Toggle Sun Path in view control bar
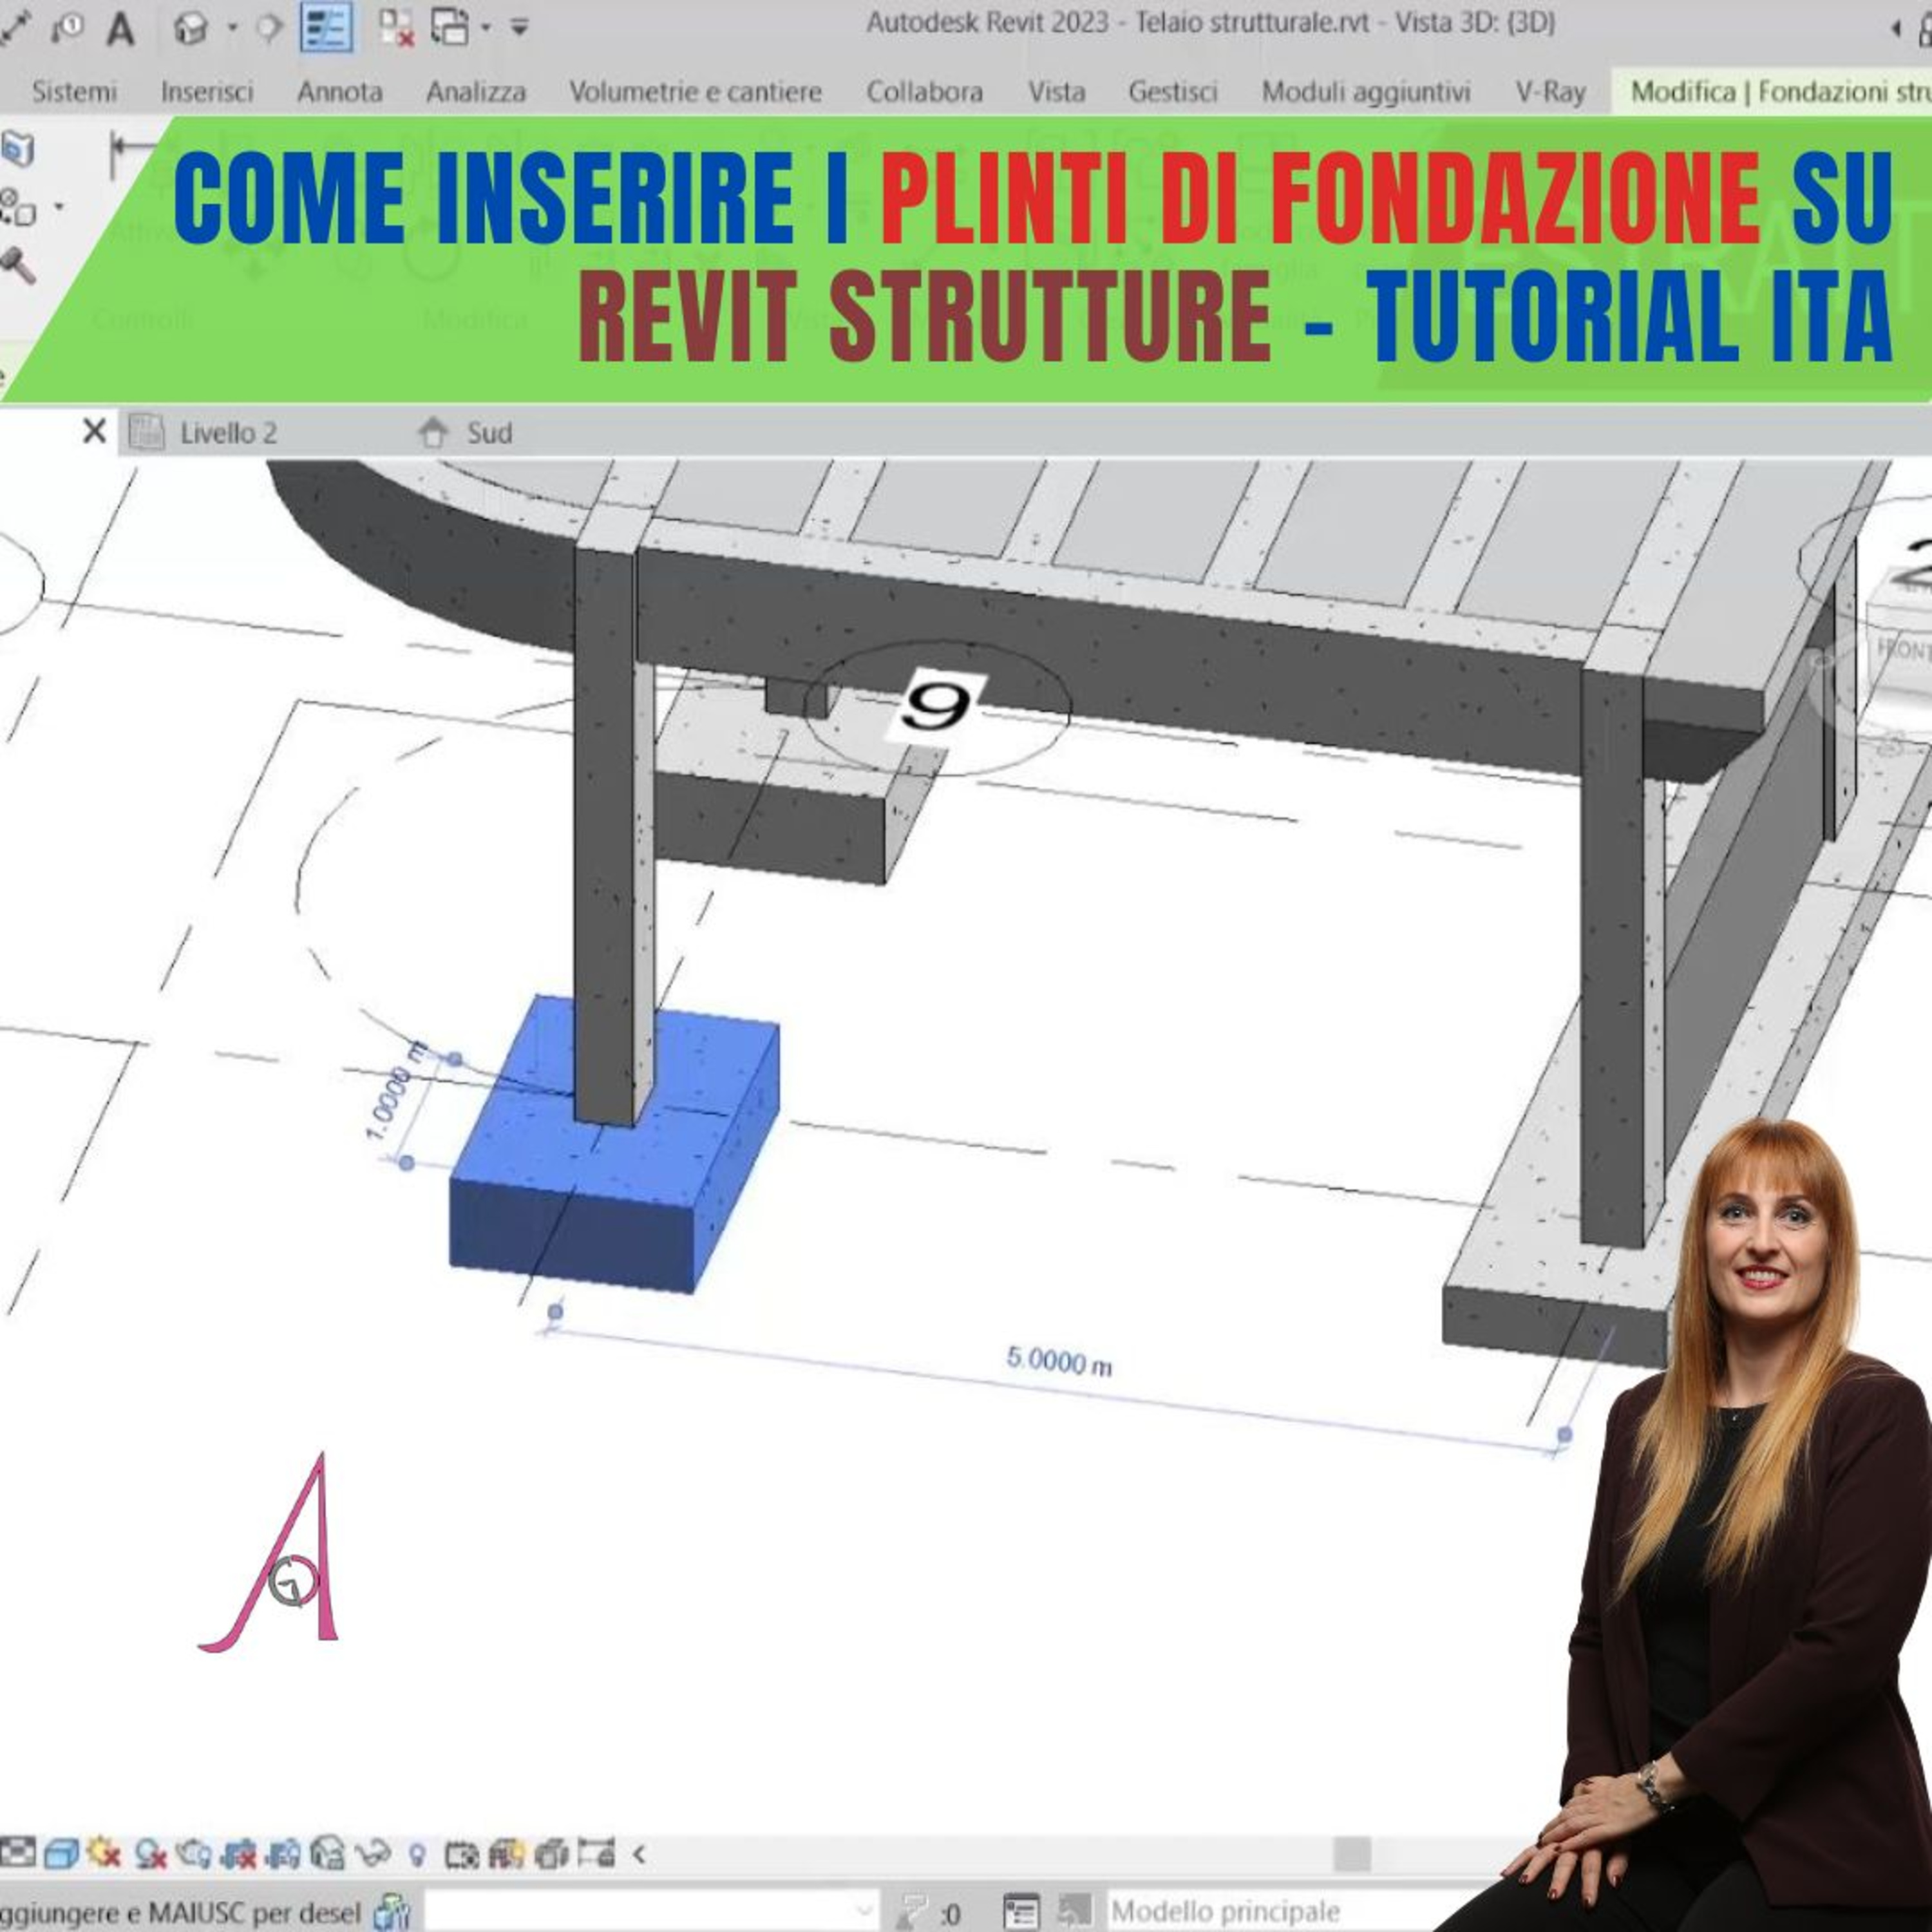The width and height of the screenshot is (1932, 1932). pyautogui.click(x=104, y=1853)
